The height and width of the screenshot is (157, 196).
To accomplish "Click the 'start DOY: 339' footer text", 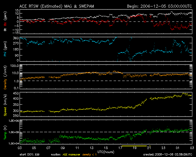I will pos(30,155).
